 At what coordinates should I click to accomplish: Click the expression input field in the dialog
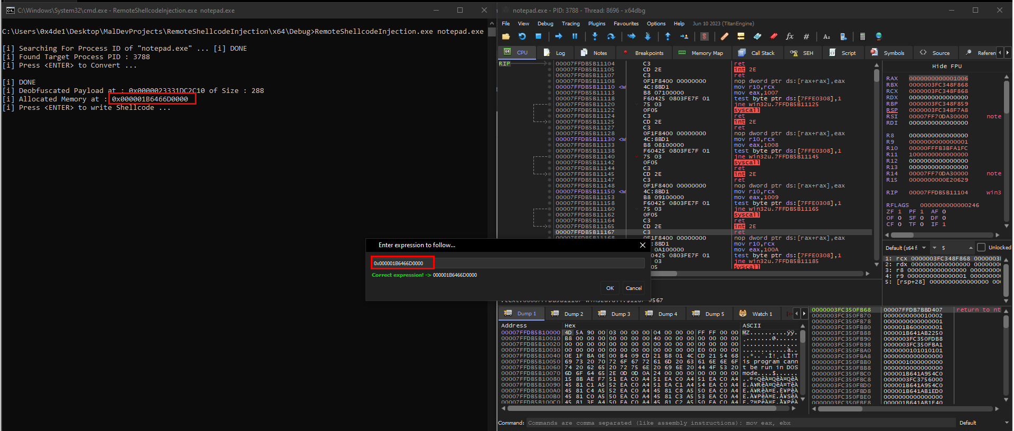click(508, 263)
